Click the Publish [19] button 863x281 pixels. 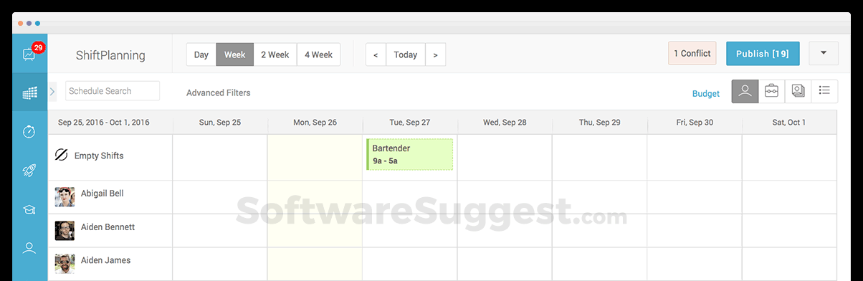[763, 54]
